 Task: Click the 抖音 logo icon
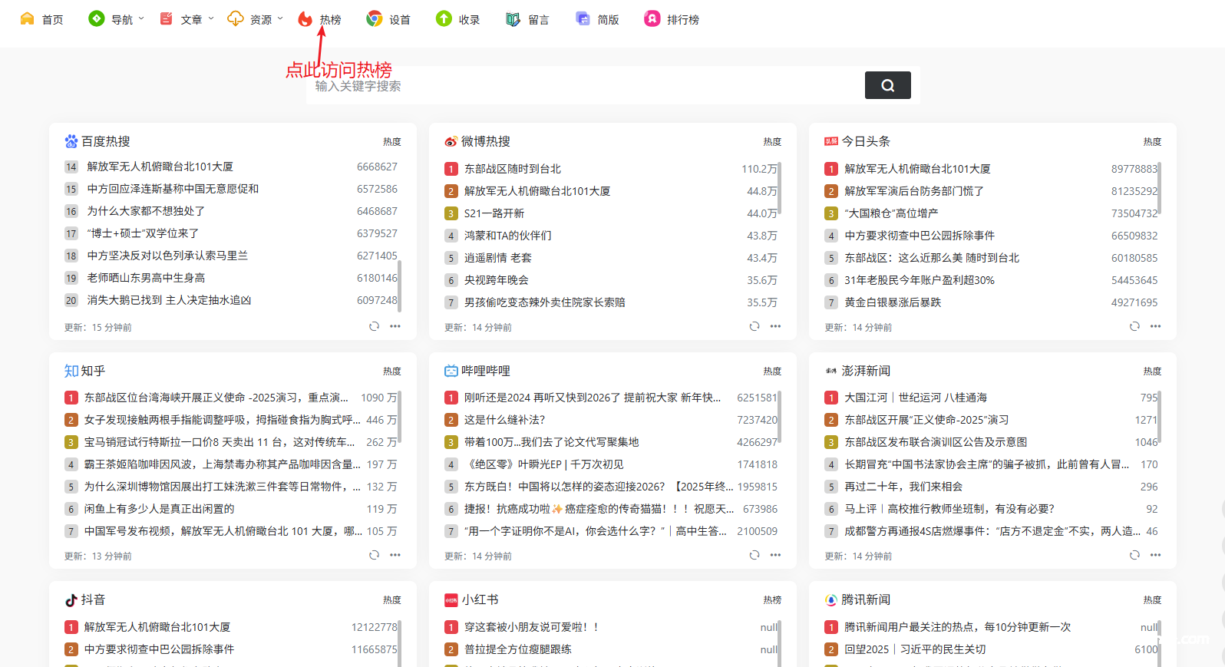71,600
